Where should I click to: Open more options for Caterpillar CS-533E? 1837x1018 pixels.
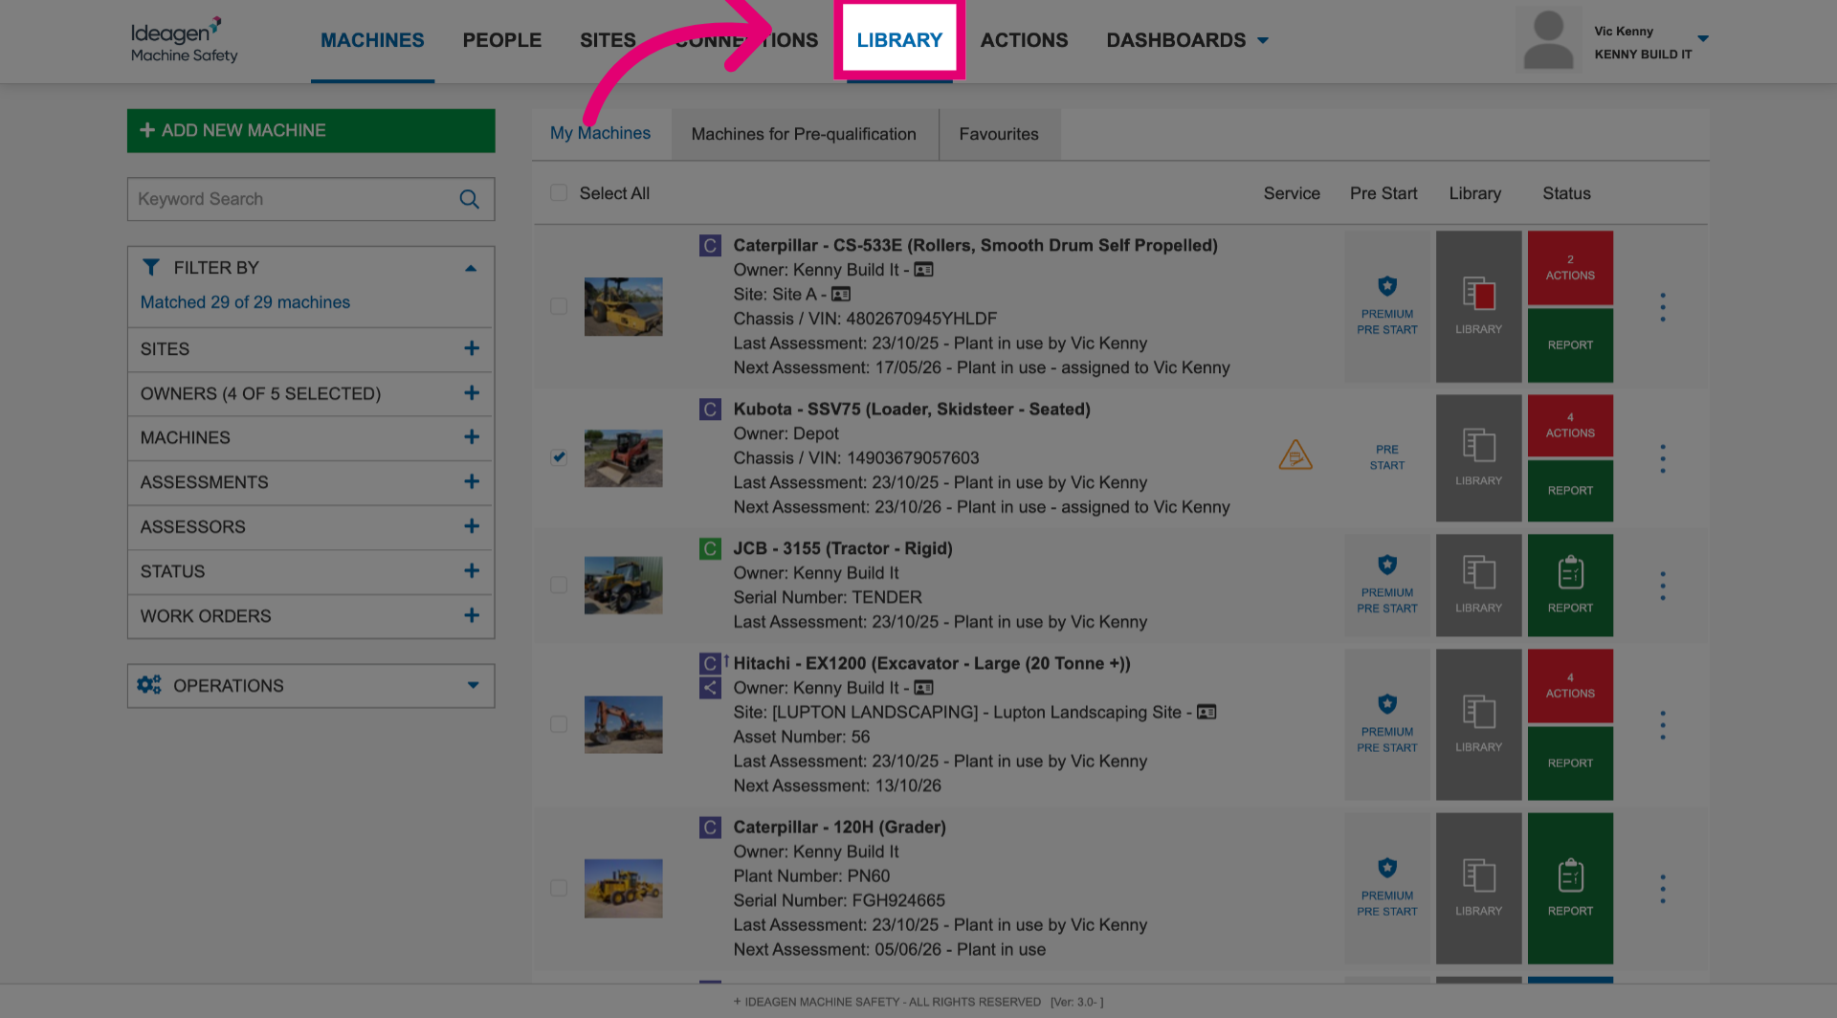(1663, 307)
